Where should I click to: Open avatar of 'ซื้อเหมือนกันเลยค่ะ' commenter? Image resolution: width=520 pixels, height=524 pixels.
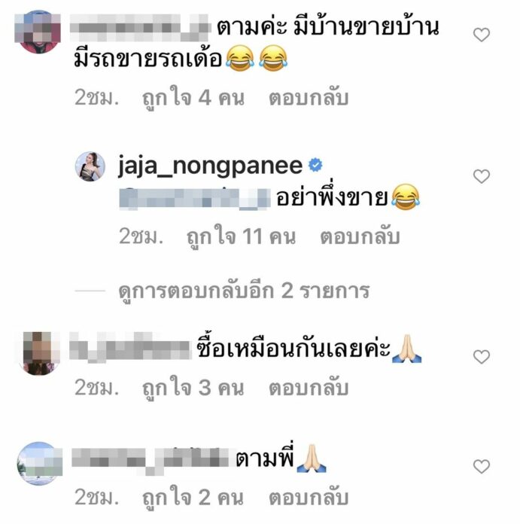39,353
